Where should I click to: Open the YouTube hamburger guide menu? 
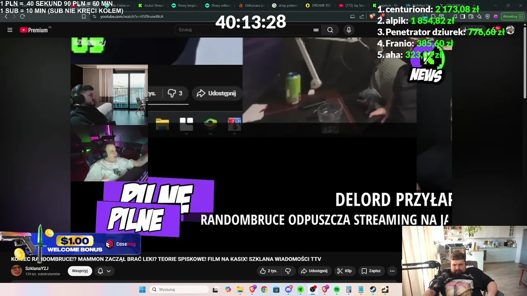[x=10, y=30]
